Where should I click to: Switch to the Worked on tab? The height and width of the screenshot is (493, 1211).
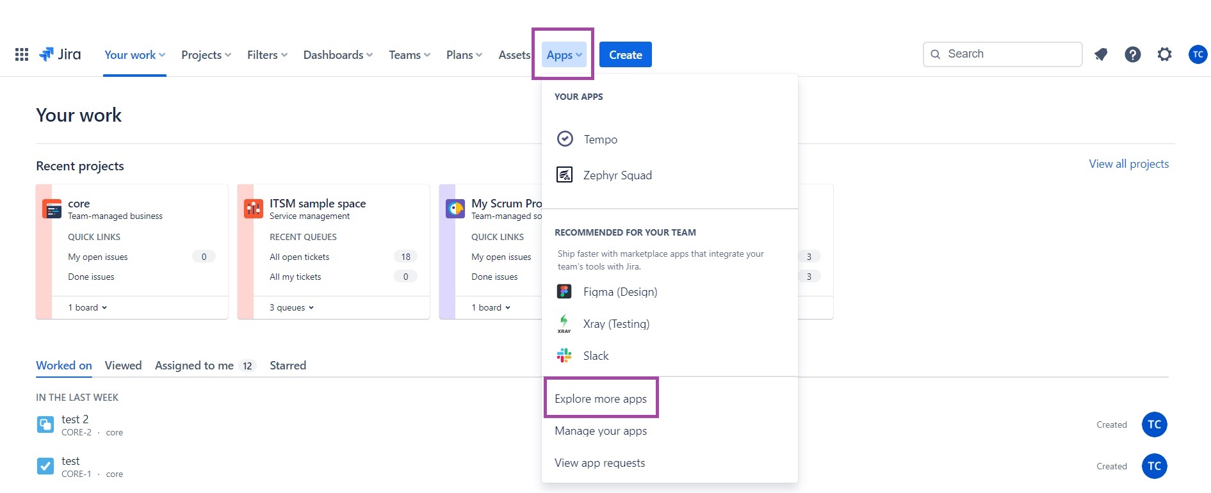point(64,366)
